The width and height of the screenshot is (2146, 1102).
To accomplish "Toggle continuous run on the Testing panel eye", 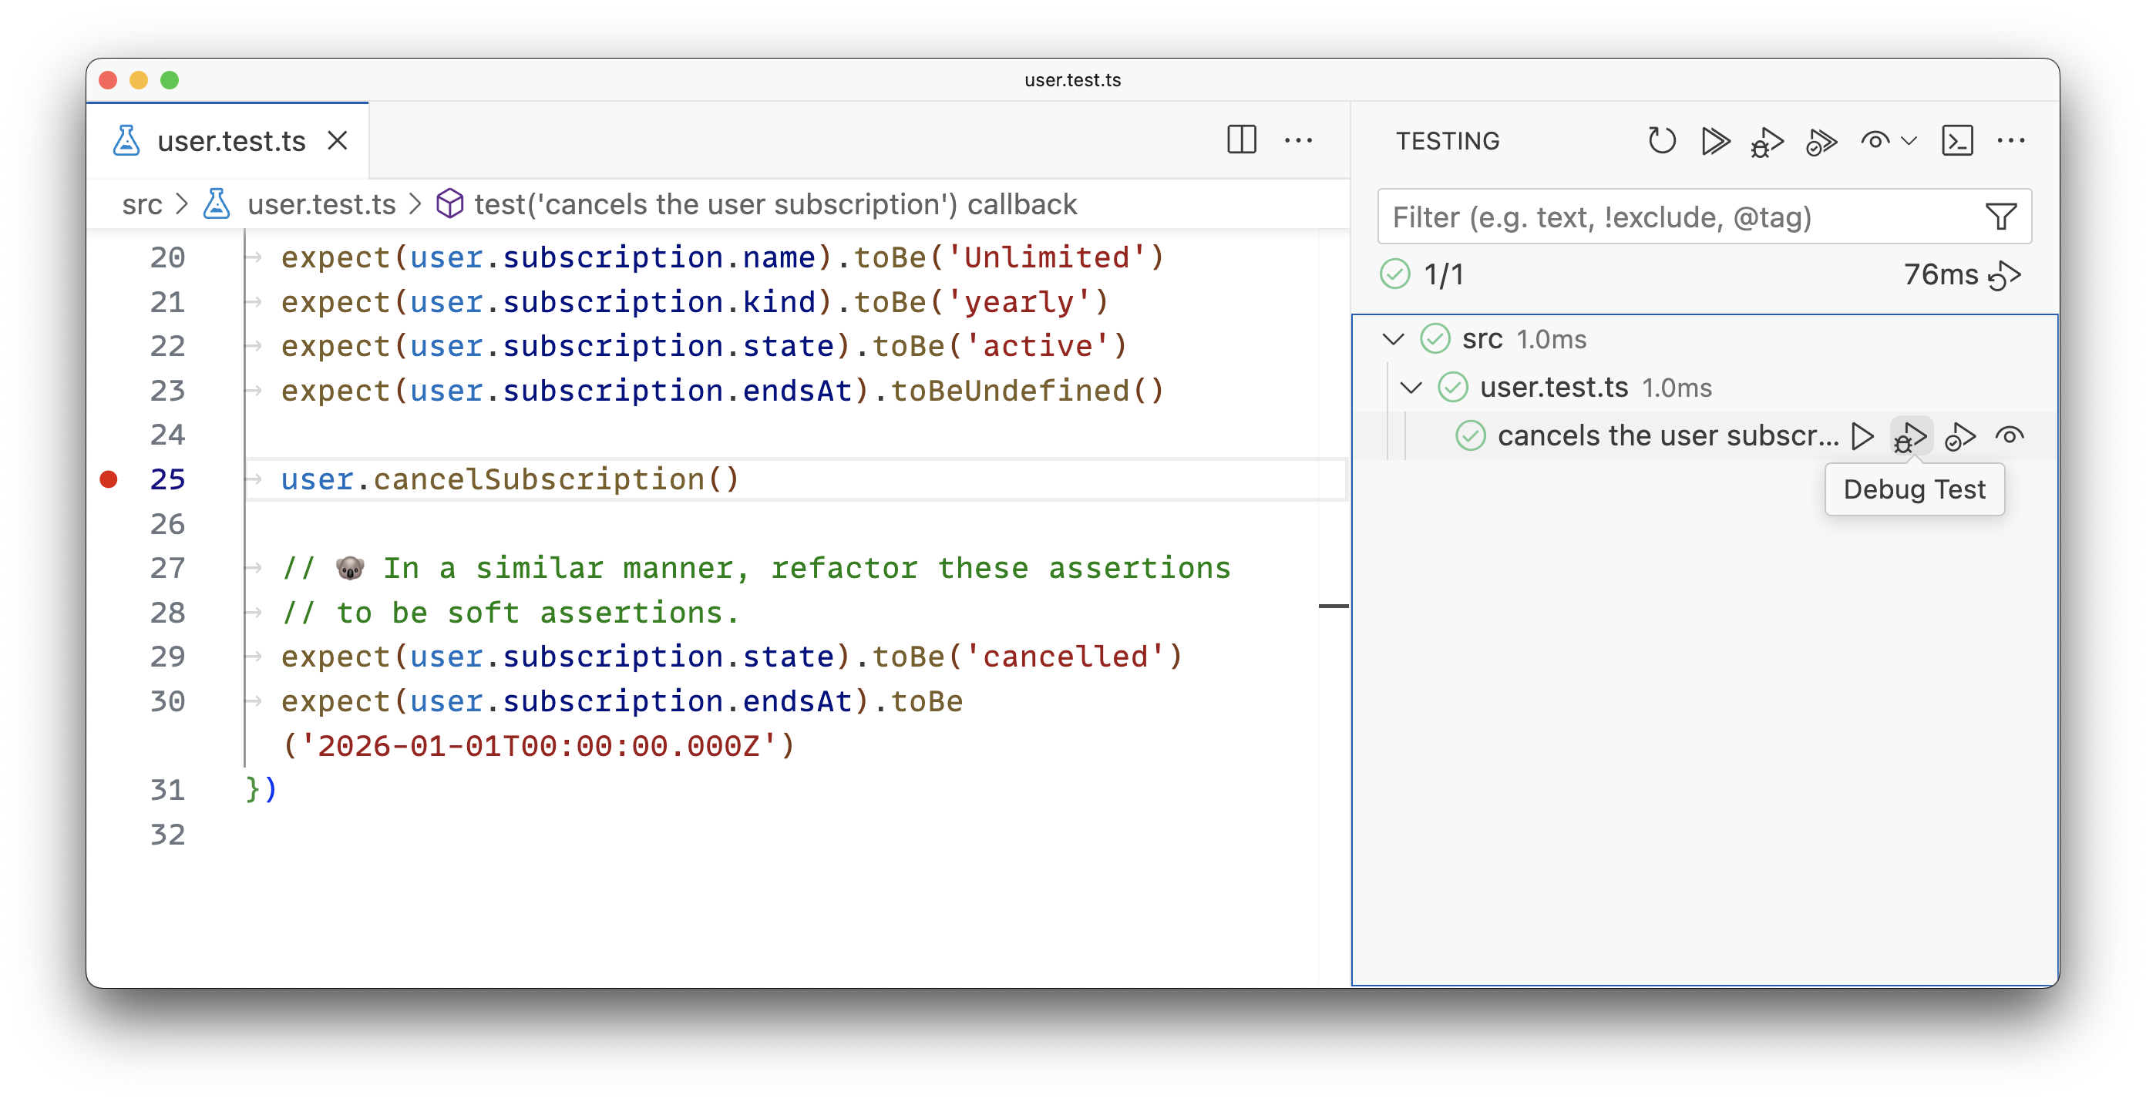I will tap(1875, 141).
